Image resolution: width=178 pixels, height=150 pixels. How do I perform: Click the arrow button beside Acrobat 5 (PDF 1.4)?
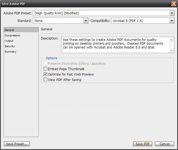click(172, 21)
